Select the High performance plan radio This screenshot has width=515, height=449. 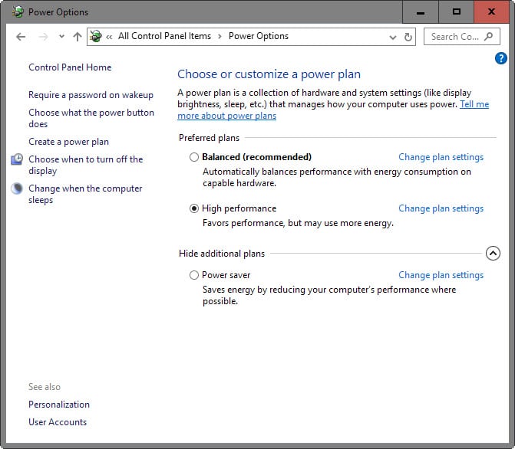click(194, 208)
